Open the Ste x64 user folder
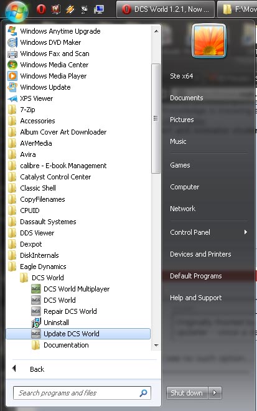Viewport: 257px width, 411px height. 182,76
